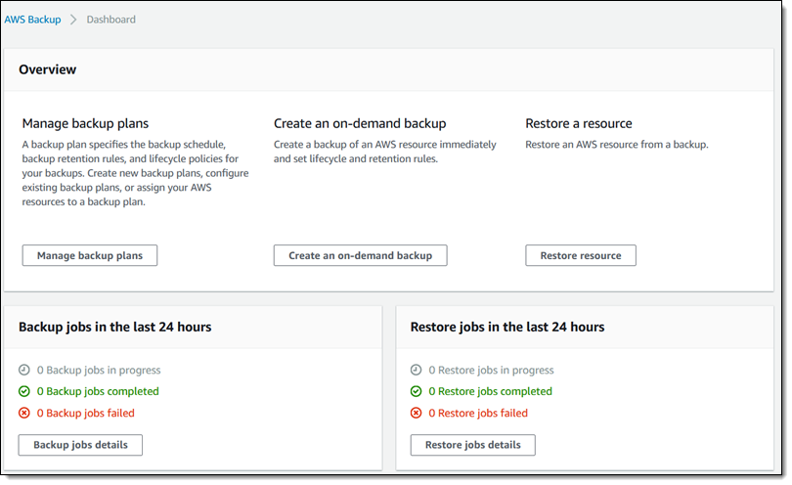
Task: Click the Create an on-demand backup button
Action: pos(360,255)
